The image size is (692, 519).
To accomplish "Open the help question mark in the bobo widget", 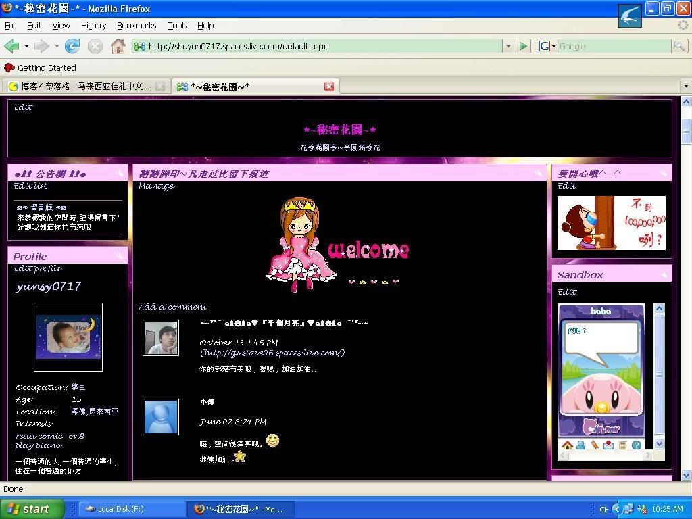I will point(637,445).
